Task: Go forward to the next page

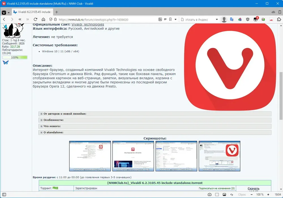Action: click(12, 19)
